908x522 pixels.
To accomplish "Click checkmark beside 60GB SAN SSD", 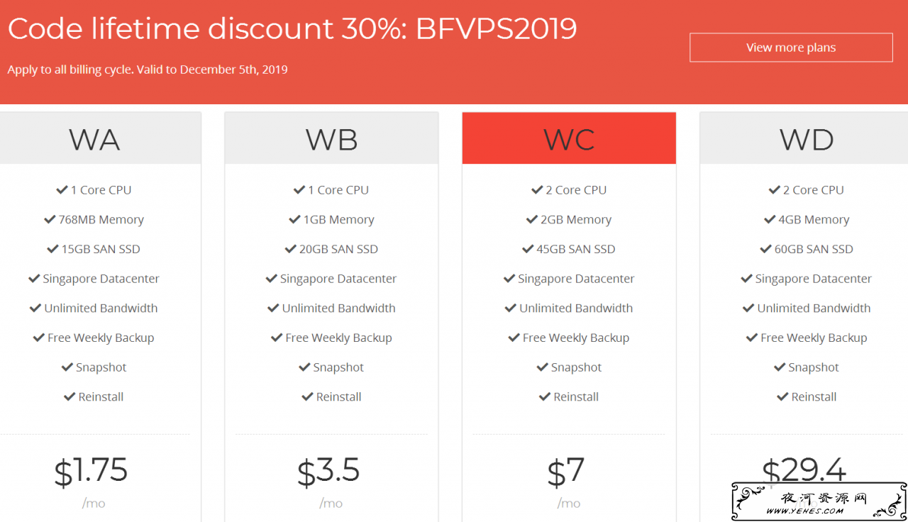I will pyautogui.click(x=765, y=250).
